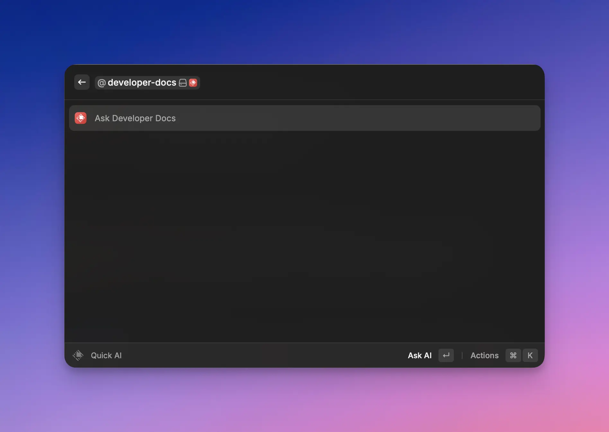Click the Ask Developer Docs title text
The width and height of the screenshot is (609, 432).
point(135,118)
